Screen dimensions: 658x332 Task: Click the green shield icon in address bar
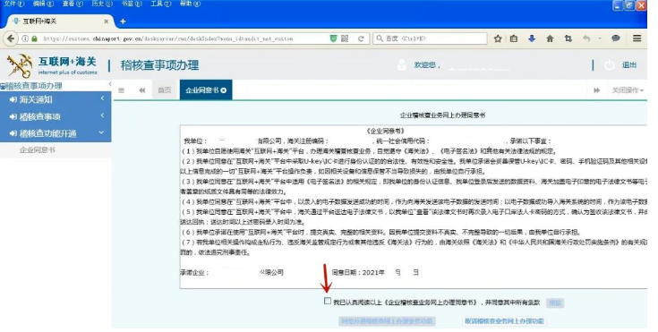pos(333,38)
